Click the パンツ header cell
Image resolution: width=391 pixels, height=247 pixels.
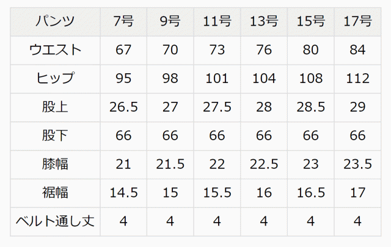pos(55,21)
